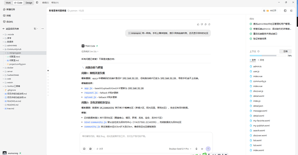Click the purple send arrow button

coord(208,149)
